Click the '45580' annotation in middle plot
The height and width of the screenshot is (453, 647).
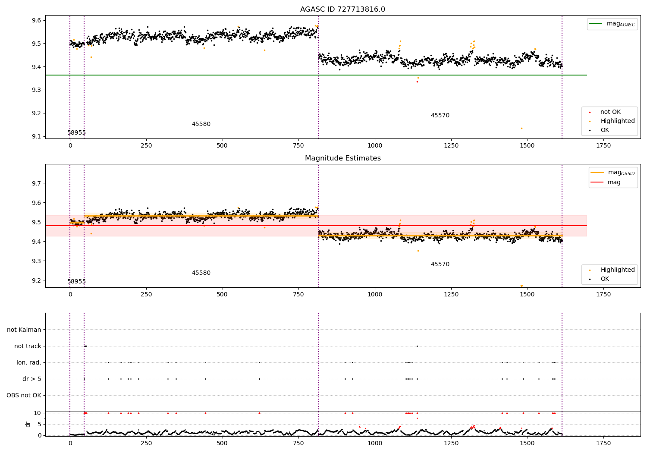201,273
